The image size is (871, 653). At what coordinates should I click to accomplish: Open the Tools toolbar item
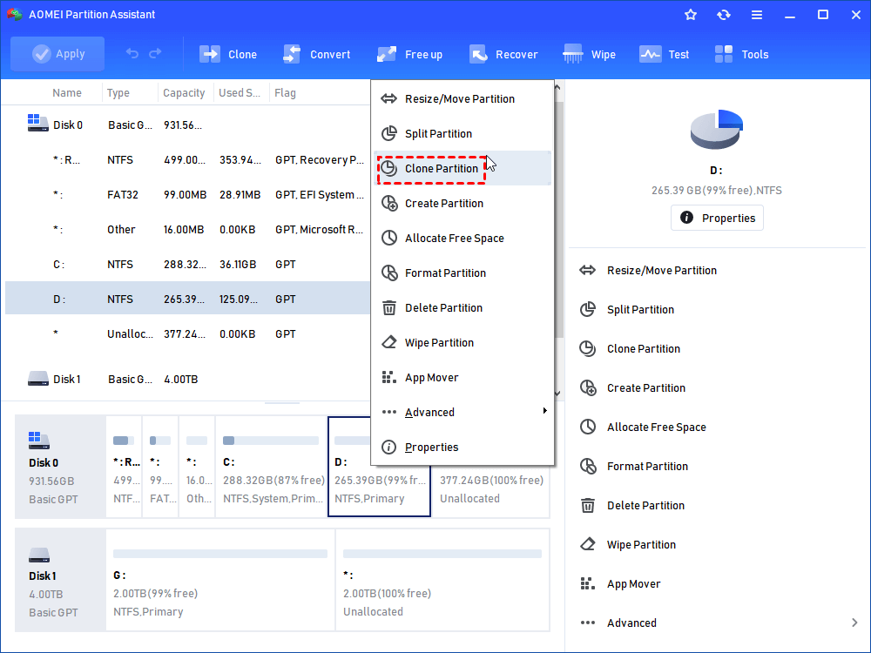(x=741, y=54)
